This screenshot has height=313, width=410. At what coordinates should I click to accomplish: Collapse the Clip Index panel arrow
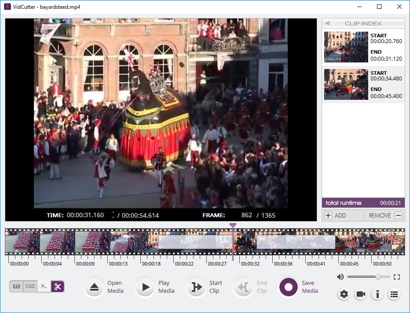pyautogui.click(x=327, y=23)
